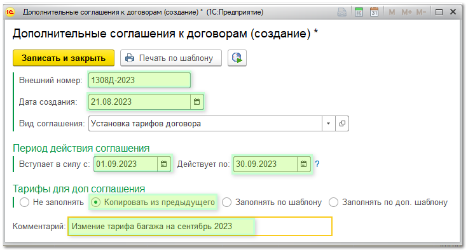Image resolution: width=468 pixels, height=252 pixels.
Task: Click the grayed printer icon in title bar
Action: pyautogui.click(x=342, y=12)
